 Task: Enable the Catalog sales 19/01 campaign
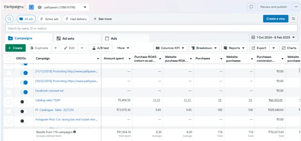click(x=24, y=102)
